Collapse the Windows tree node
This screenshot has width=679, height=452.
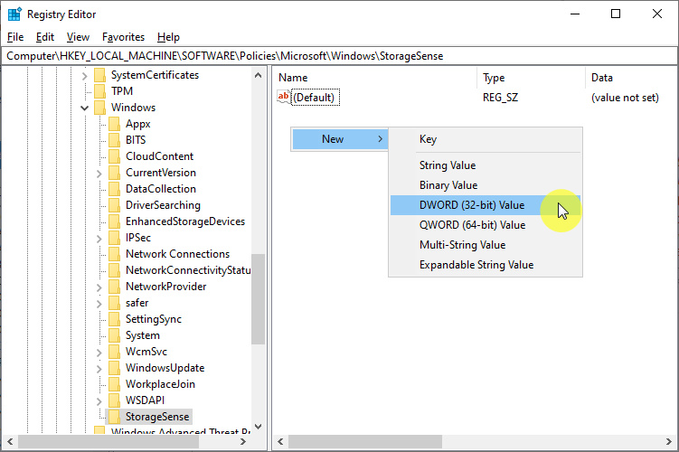click(85, 108)
